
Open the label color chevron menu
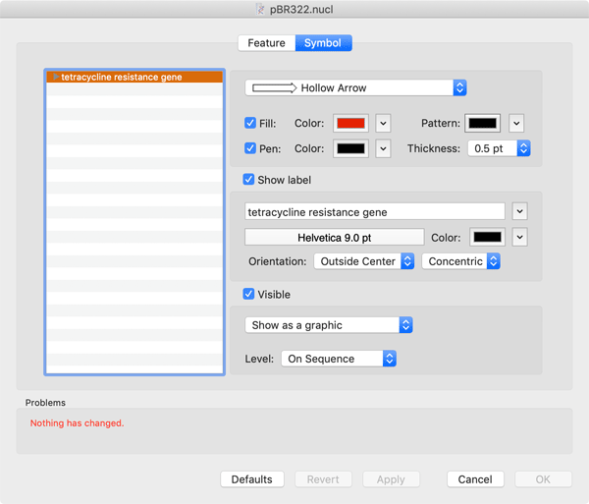coord(520,237)
